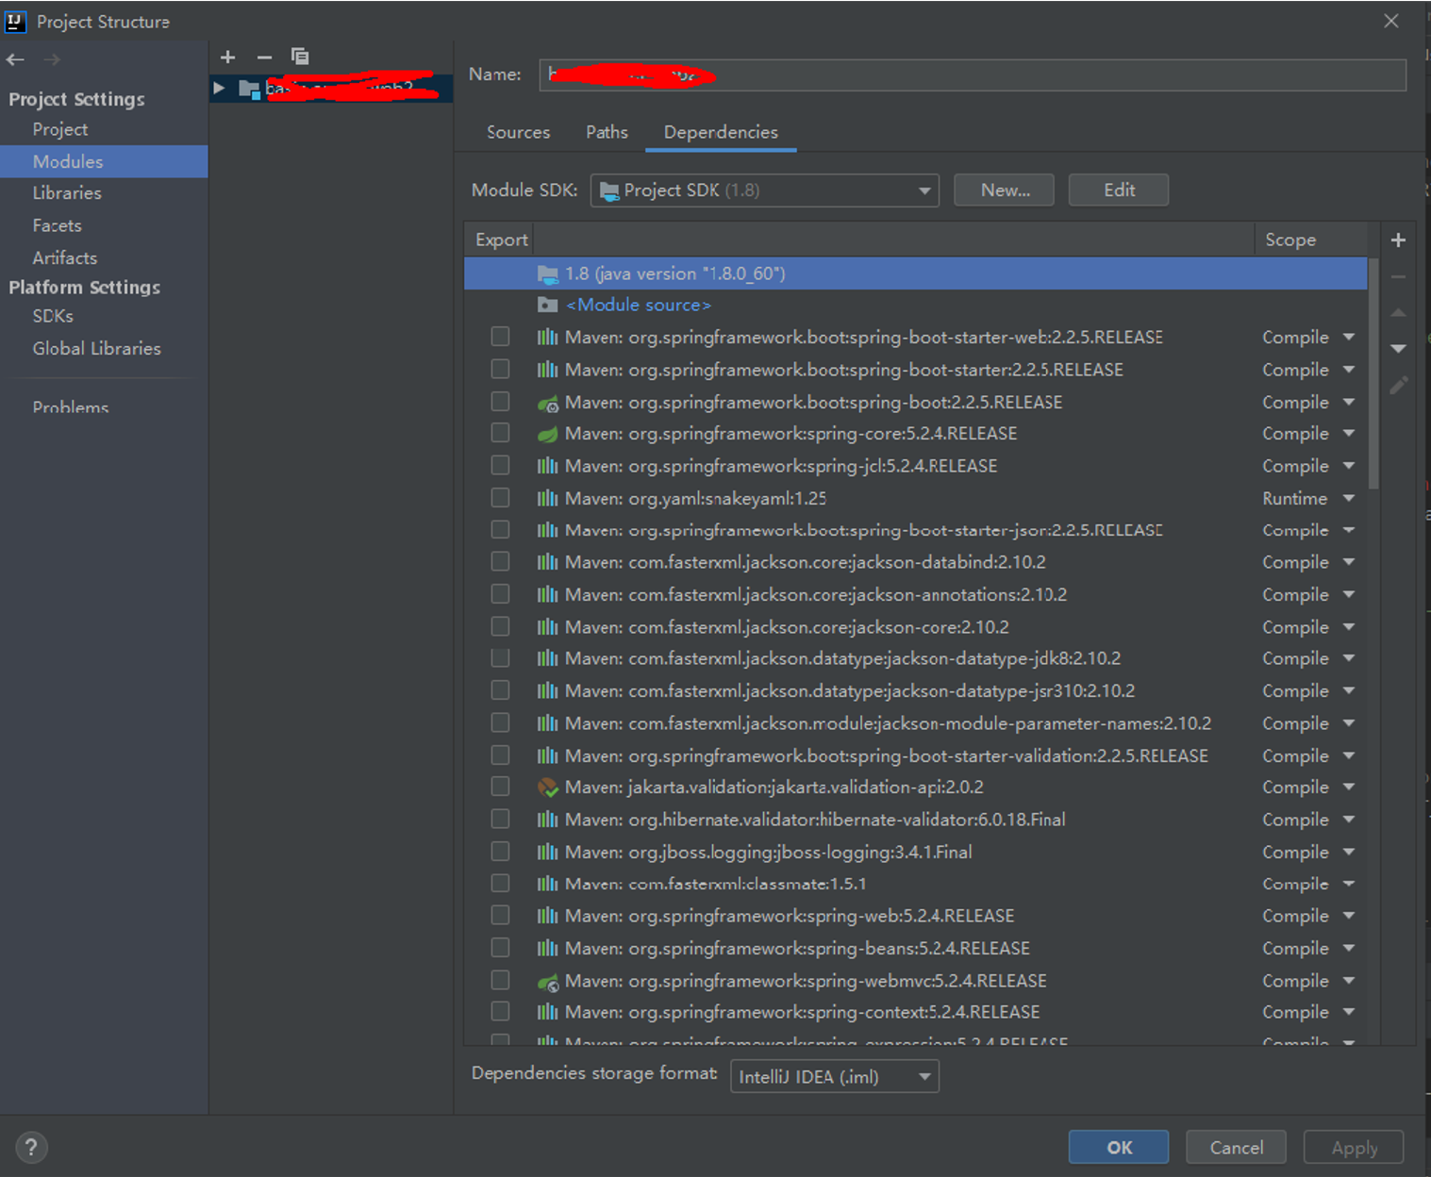Check export for hibernate-validator
The height and width of the screenshot is (1177, 1431).
click(x=500, y=819)
